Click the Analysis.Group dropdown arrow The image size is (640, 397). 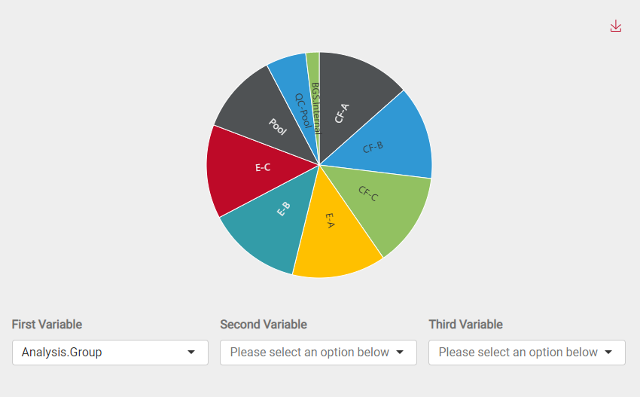(191, 352)
